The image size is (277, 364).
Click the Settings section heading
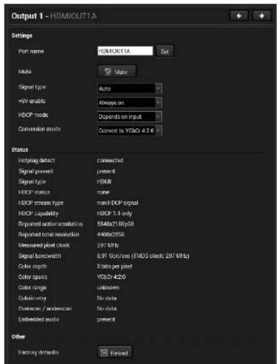tap(22, 36)
